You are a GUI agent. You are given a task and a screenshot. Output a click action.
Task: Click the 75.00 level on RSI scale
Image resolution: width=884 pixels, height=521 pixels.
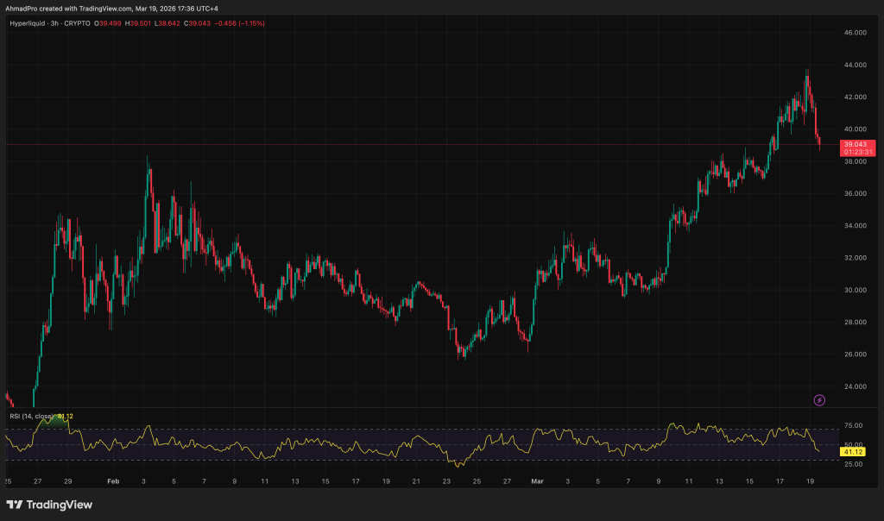coord(853,426)
